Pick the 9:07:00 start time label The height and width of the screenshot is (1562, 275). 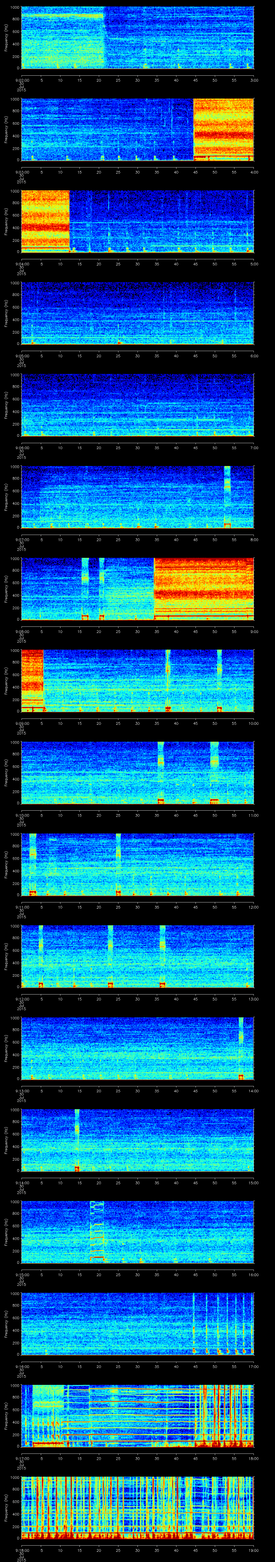point(22,540)
